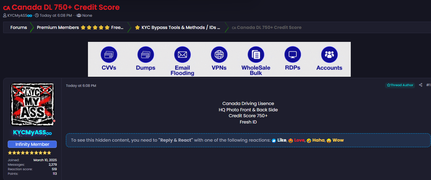
Task: Click the Haha reaction emoji icon
Action: pos(309,140)
